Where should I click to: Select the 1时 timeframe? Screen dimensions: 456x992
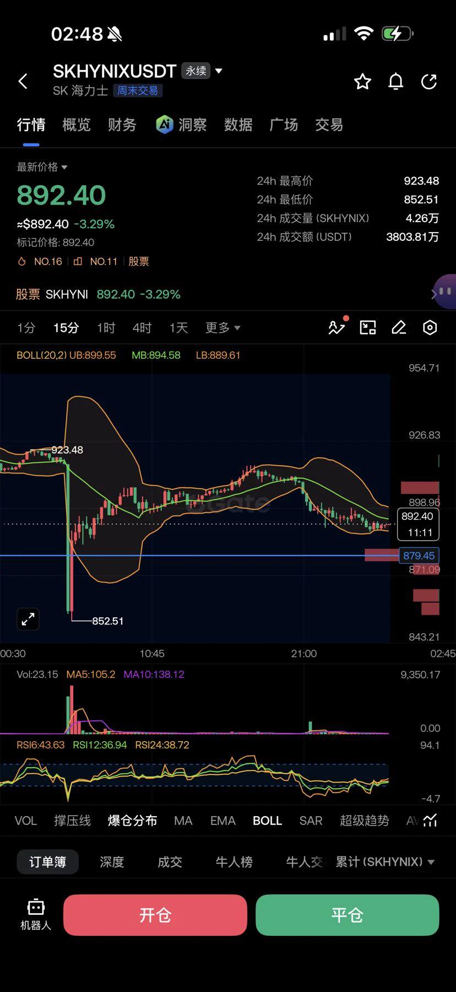pos(106,328)
